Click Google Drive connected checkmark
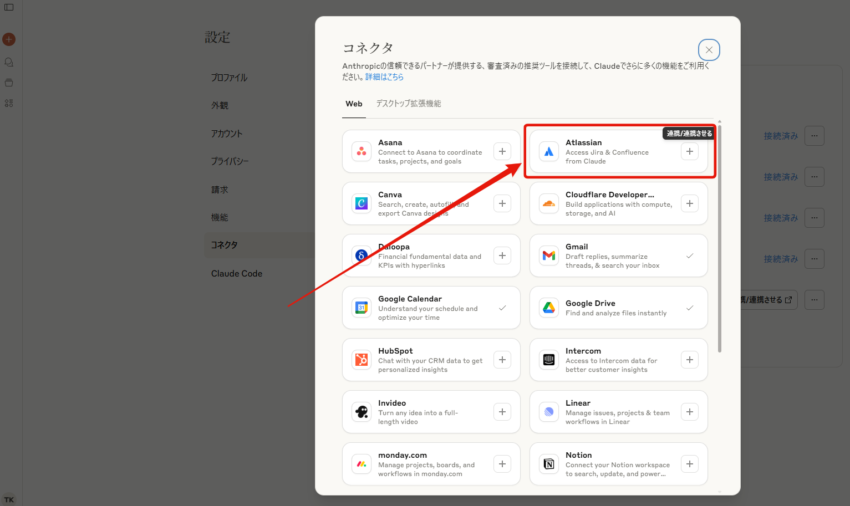Screen dimensions: 850x506 pos(690,308)
